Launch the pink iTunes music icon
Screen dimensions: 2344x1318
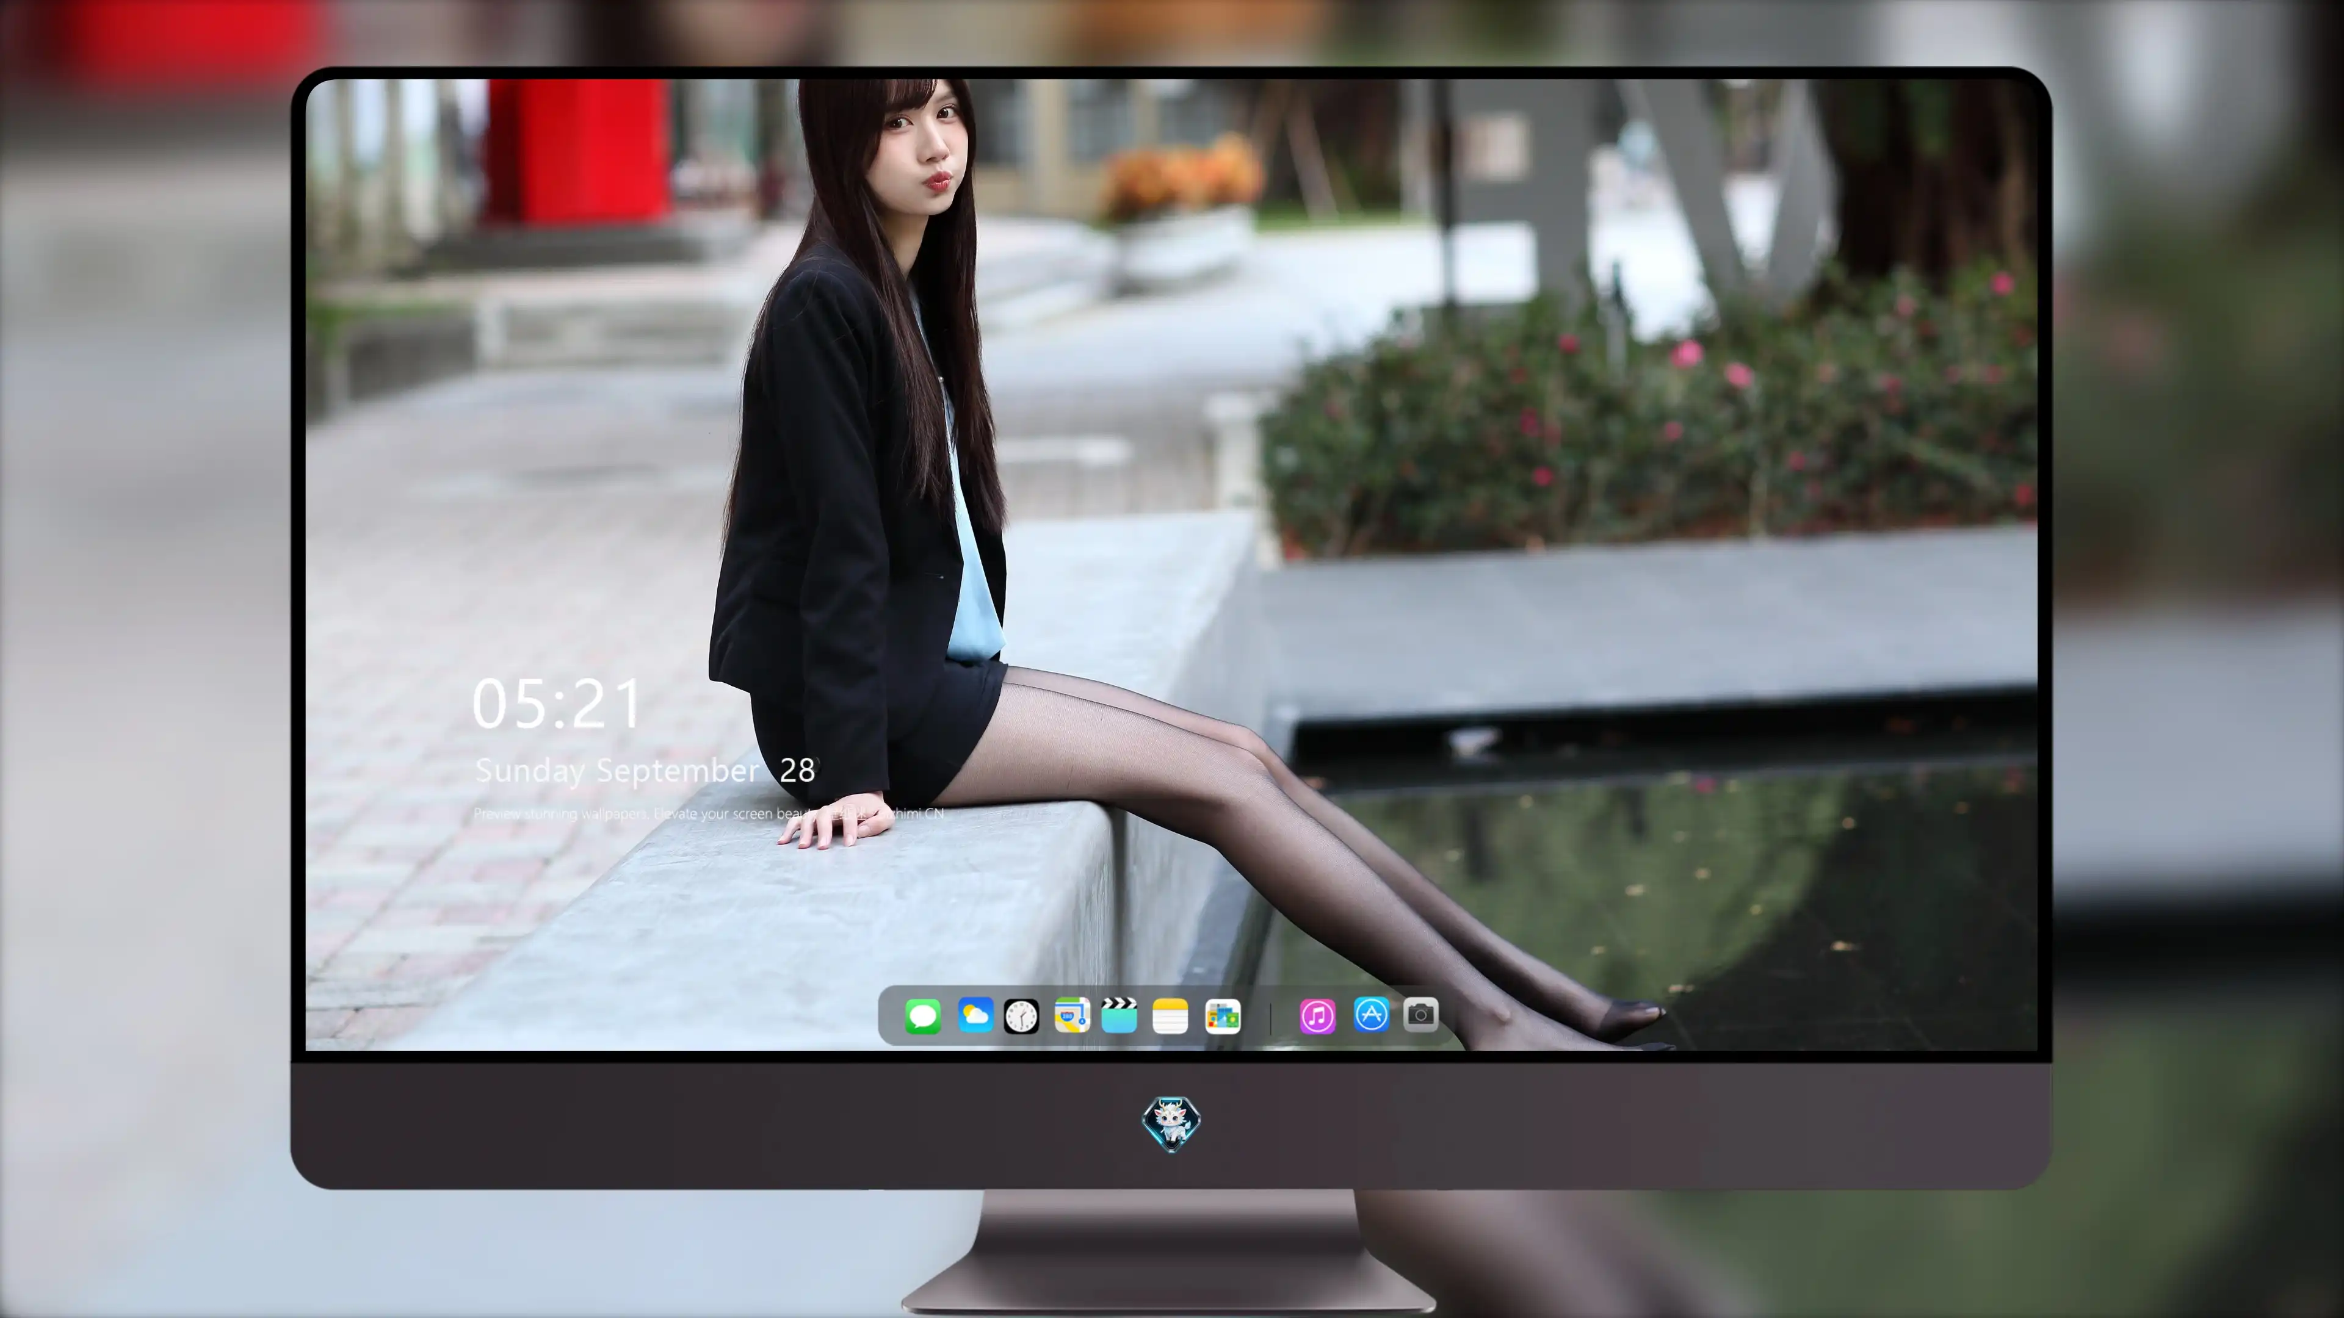pyautogui.click(x=1318, y=1016)
